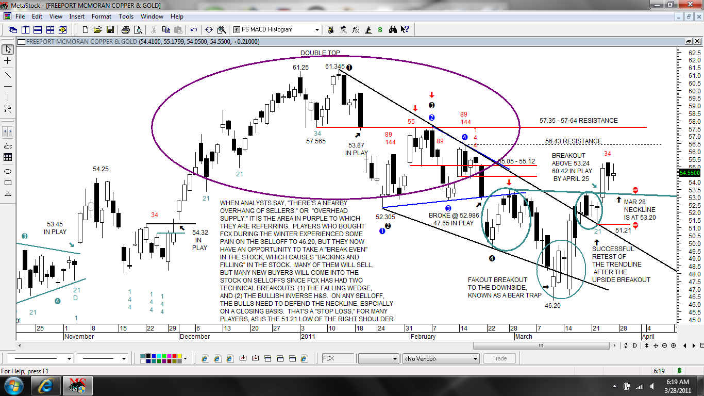Click the Expert Advisor icon in the toolbar
The height and width of the screenshot is (396, 704).
[343, 29]
